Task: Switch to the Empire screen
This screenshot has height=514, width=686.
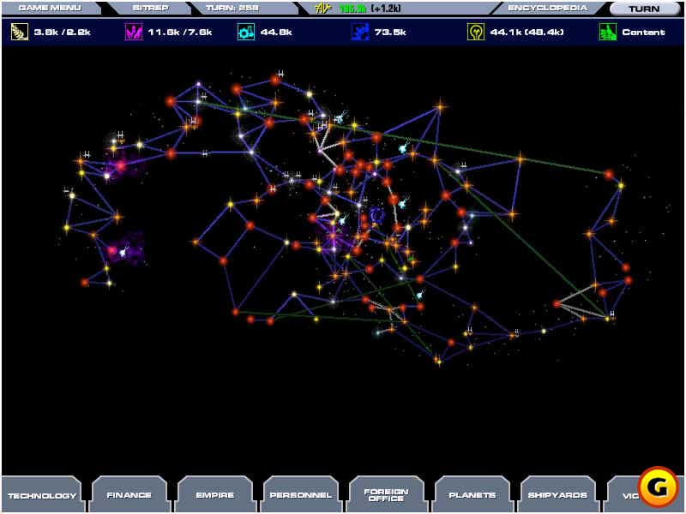Action: coord(214,495)
